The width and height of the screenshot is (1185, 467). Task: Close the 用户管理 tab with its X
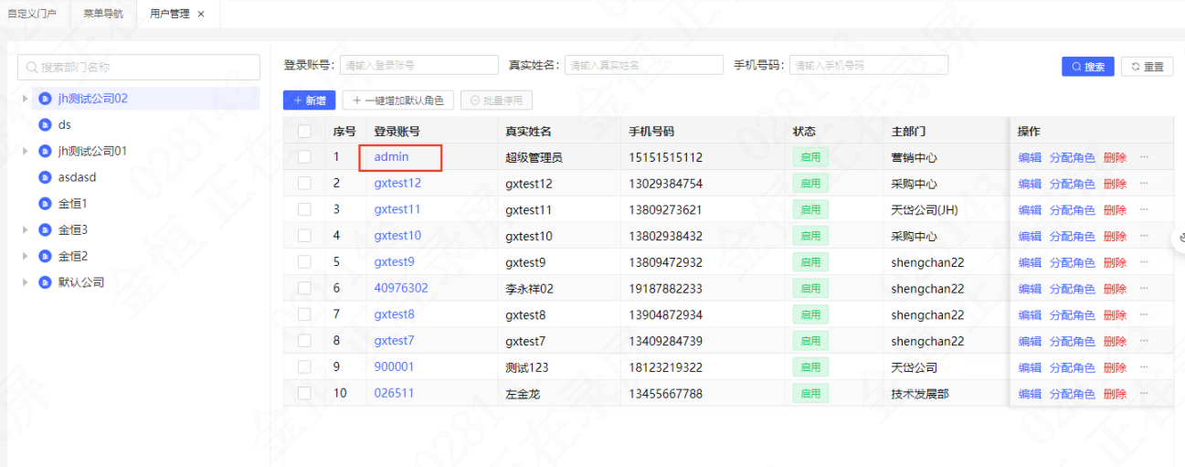click(201, 14)
